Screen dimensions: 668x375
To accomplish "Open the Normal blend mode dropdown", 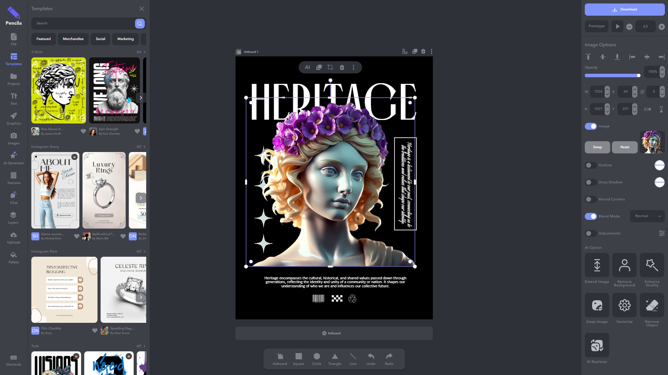I will [x=647, y=216].
